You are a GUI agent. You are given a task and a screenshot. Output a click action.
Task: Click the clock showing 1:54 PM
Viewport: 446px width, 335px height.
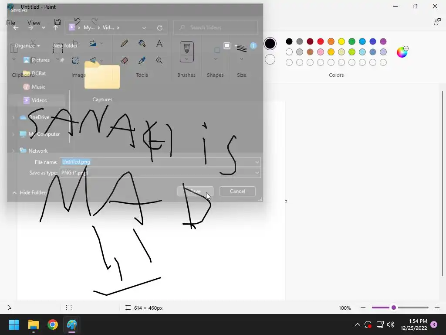(418, 321)
